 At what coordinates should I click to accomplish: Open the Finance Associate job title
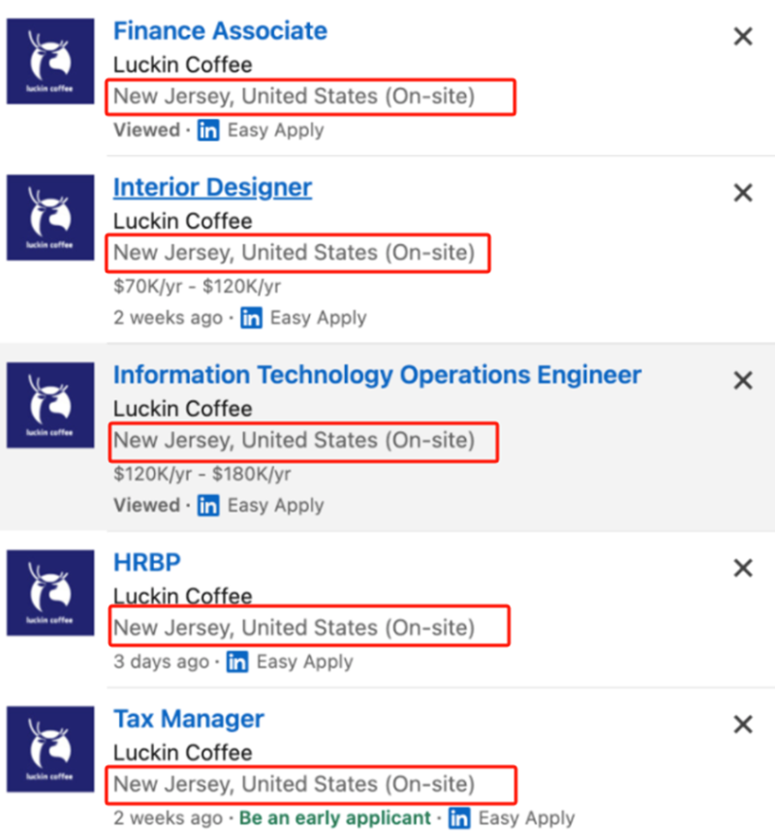pos(220,31)
